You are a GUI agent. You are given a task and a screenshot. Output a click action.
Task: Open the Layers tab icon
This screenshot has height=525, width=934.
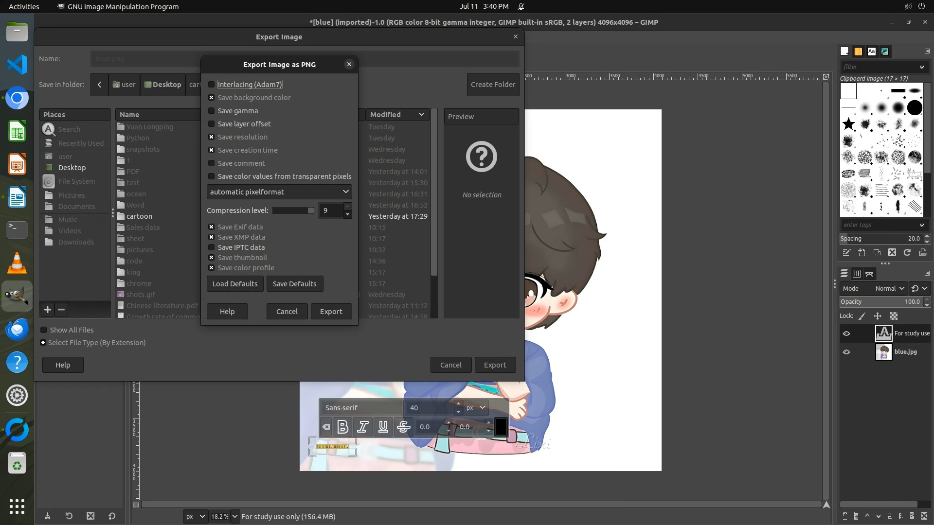point(844,274)
